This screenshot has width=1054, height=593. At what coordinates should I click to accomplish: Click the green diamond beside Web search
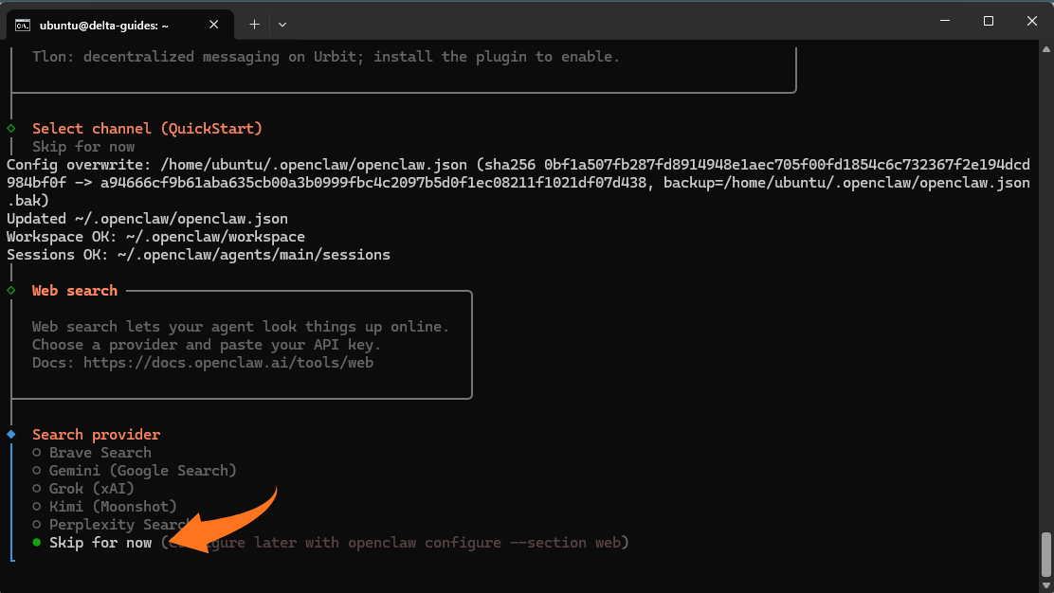coord(11,291)
